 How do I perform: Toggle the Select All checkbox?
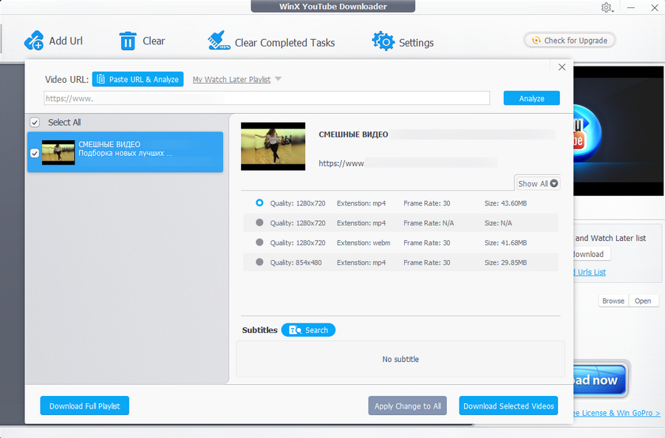(x=35, y=123)
